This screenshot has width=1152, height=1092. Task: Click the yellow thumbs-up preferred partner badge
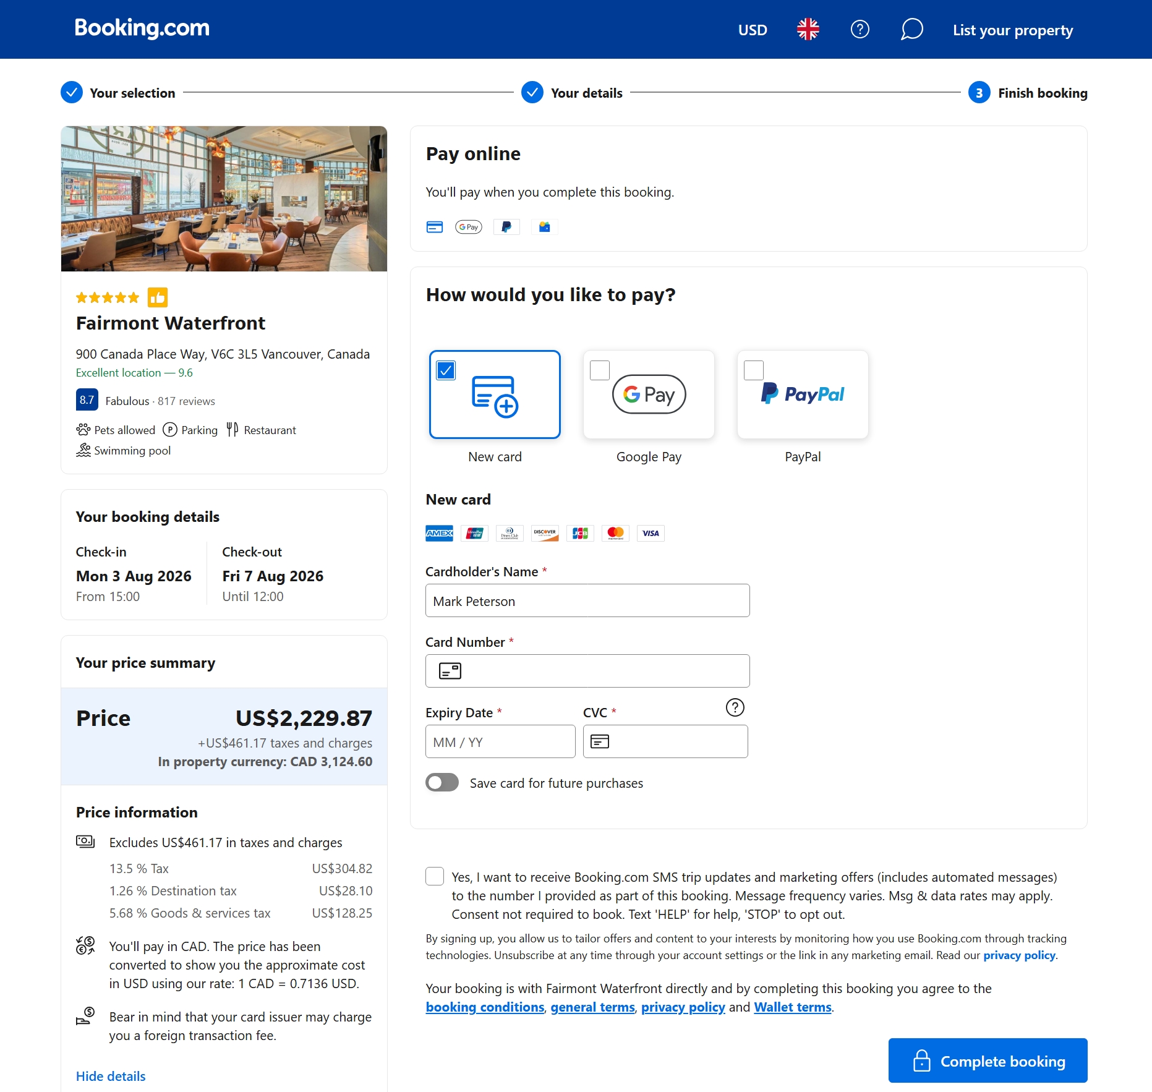click(158, 297)
